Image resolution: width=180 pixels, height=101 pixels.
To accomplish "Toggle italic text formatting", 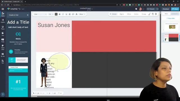I will [63, 14].
